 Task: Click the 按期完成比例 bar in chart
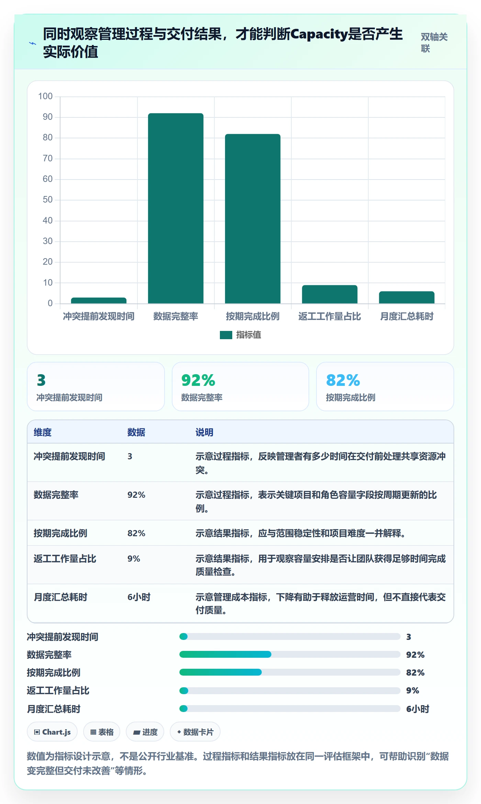click(253, 219)
